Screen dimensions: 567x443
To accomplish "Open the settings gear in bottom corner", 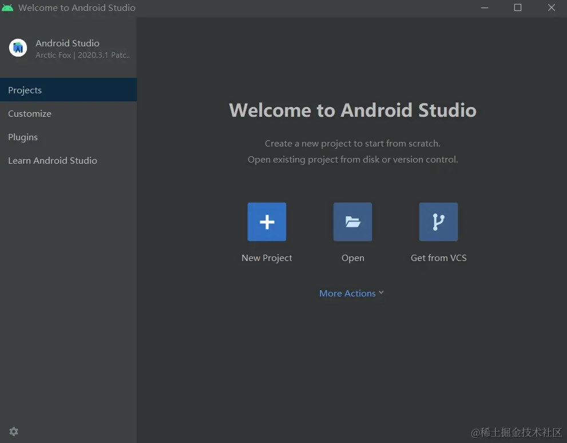I will pos(14,432).
